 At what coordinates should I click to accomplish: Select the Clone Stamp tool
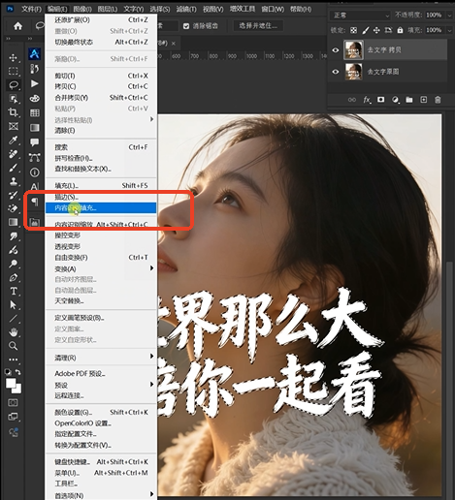13,181
